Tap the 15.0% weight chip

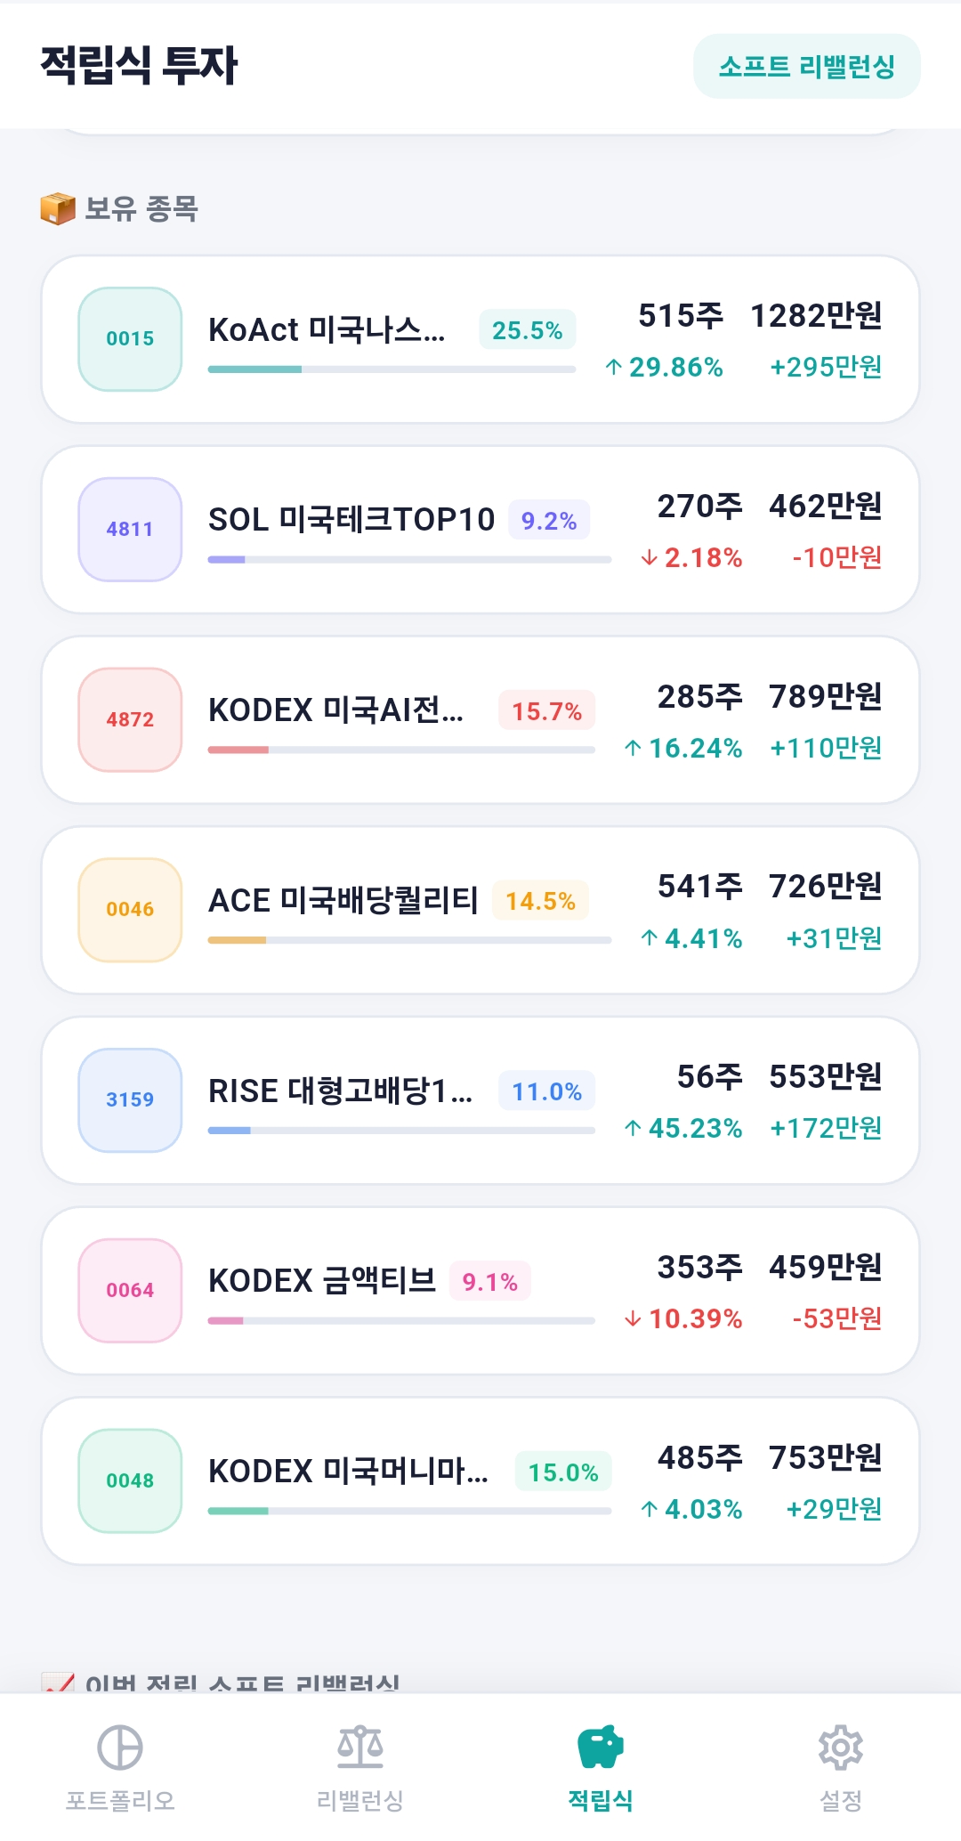pyautogui.click(x=563, y=1472)
